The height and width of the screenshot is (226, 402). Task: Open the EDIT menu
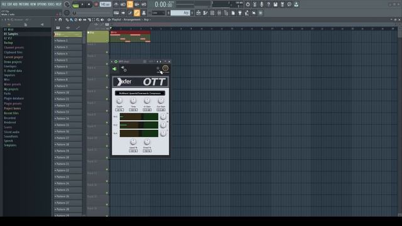(9, 4)
